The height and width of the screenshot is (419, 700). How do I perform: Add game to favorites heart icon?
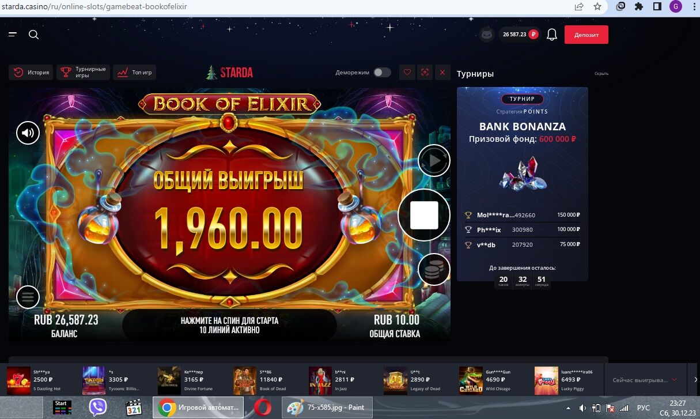[407, 73]
